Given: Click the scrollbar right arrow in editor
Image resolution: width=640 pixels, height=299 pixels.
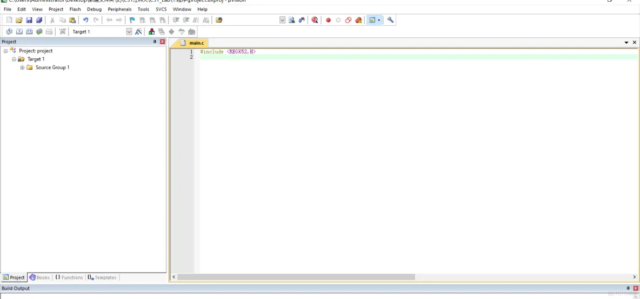Looking at the screenshot, I should pyautogui.click(x=634, y=277).
